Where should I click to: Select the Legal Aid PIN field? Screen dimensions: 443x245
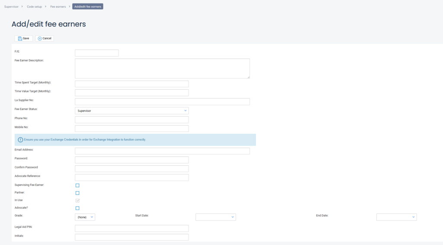pos(132,228)
